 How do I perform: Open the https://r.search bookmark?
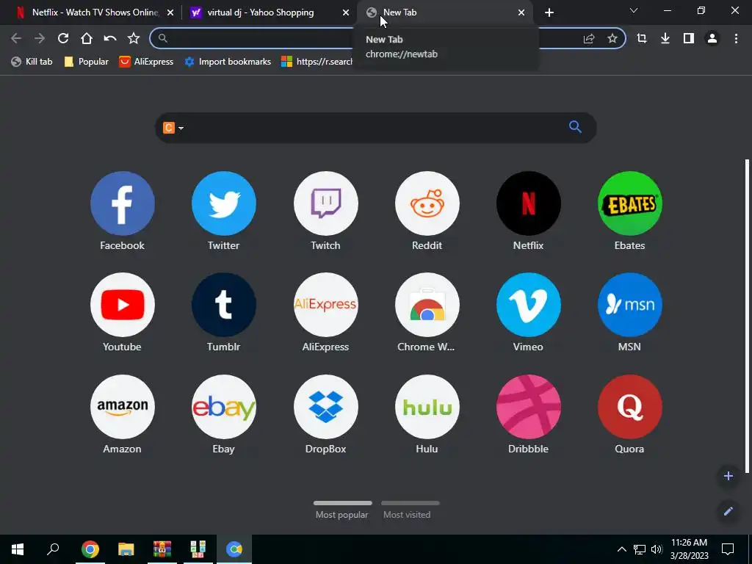click(x=317, y=62)
